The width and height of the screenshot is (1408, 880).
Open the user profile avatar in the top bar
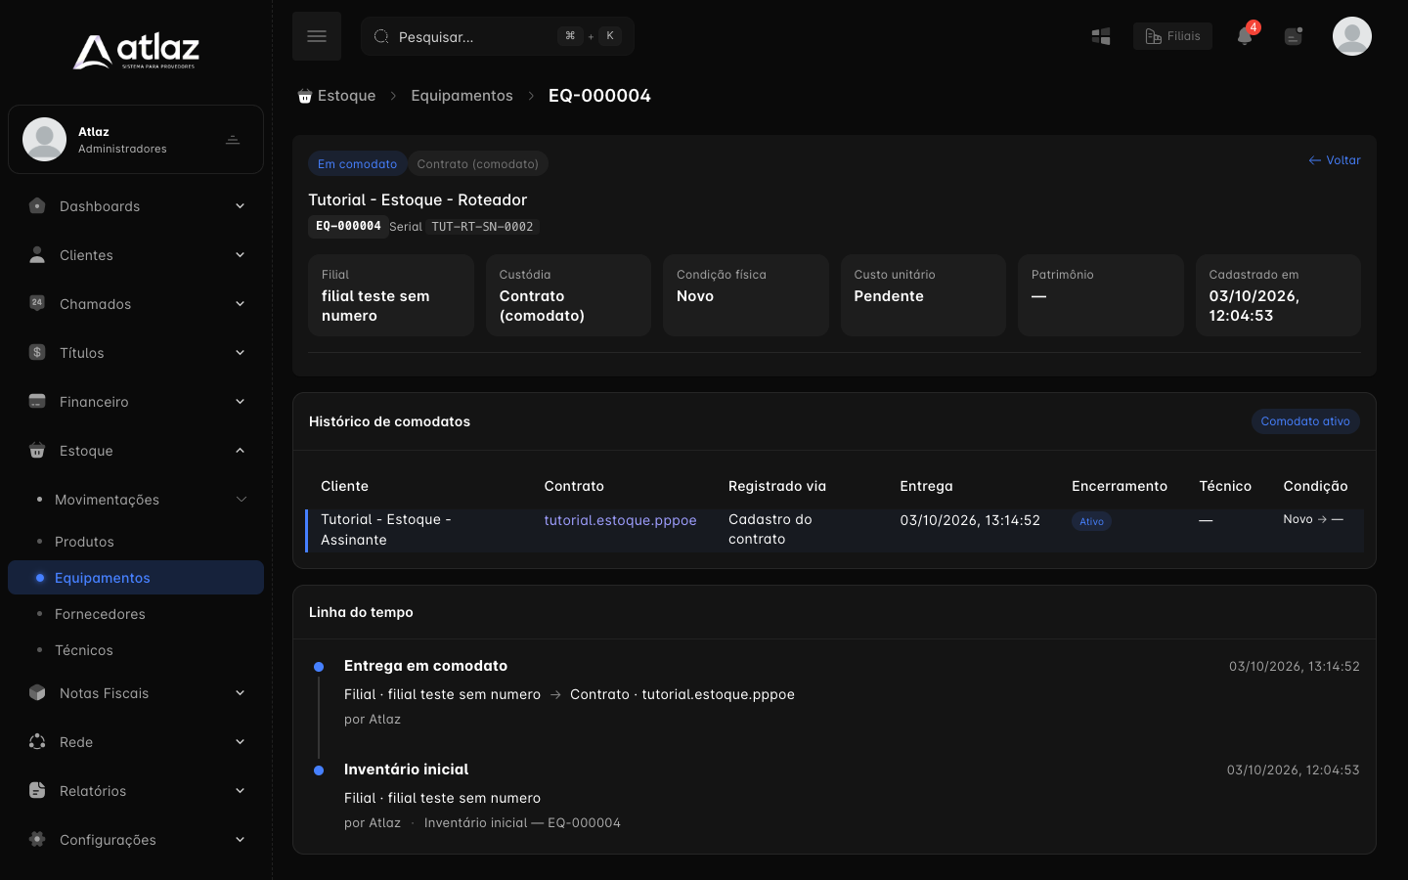(1352, 36)
